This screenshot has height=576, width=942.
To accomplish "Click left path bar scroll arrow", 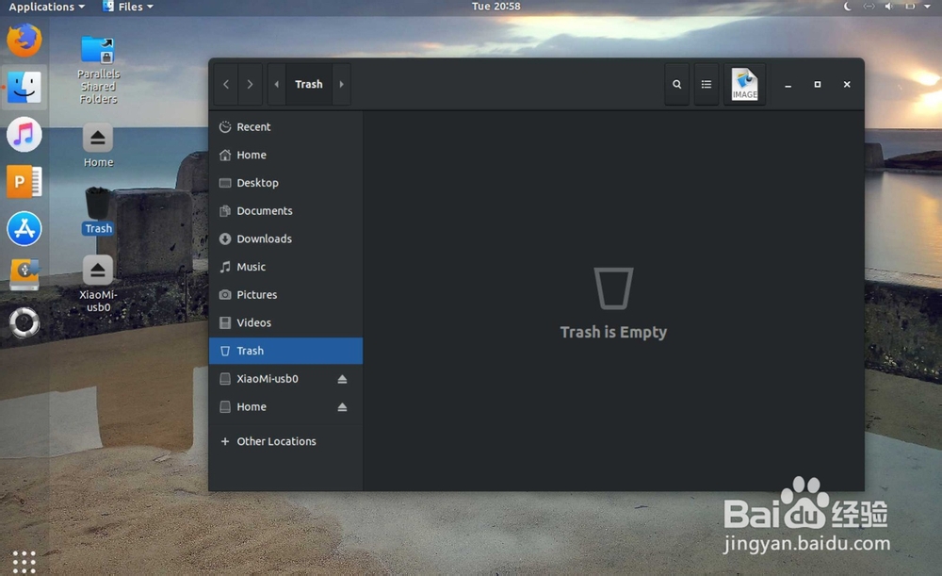I will pyautogui.click(x=276, y=84).
